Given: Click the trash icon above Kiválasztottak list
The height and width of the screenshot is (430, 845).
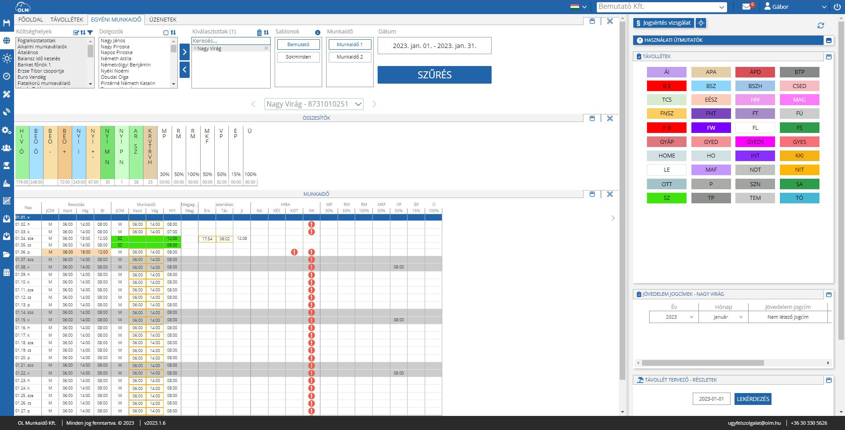Looking at the screenshot, I should (x=259, y=32).
